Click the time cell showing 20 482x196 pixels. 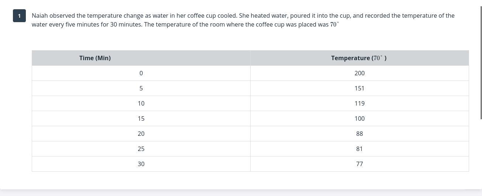(x=141, y=134)
